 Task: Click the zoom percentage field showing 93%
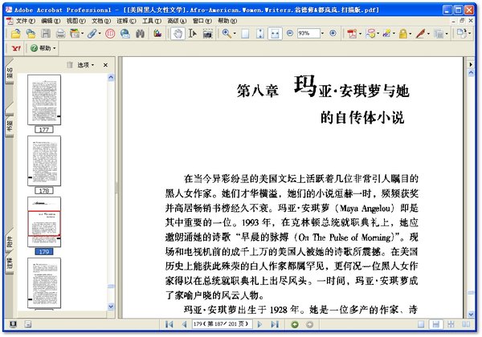click(x=308, y=33)
